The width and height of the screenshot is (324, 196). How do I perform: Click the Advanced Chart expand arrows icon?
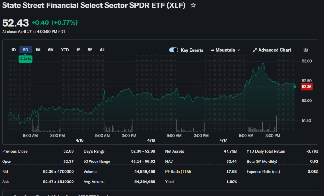tap(255, 50)
